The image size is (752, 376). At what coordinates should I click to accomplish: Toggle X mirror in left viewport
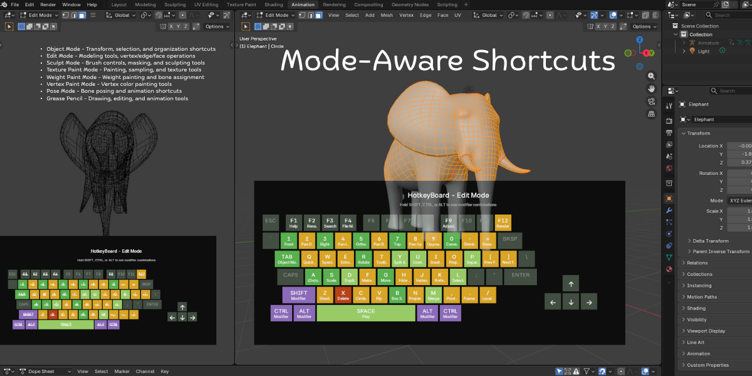point(172,26)
